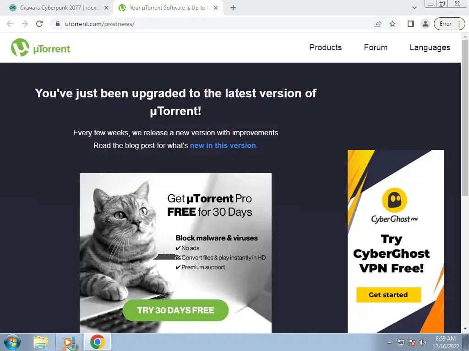
Task: Open a new tab with the plus button
Action: pos(233,8)
